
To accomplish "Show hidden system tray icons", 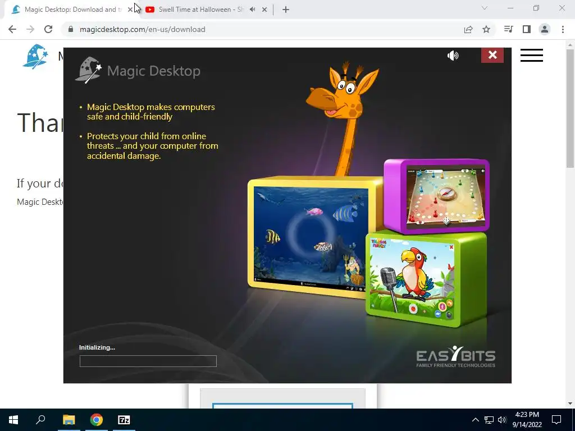I will click(475, 420).
